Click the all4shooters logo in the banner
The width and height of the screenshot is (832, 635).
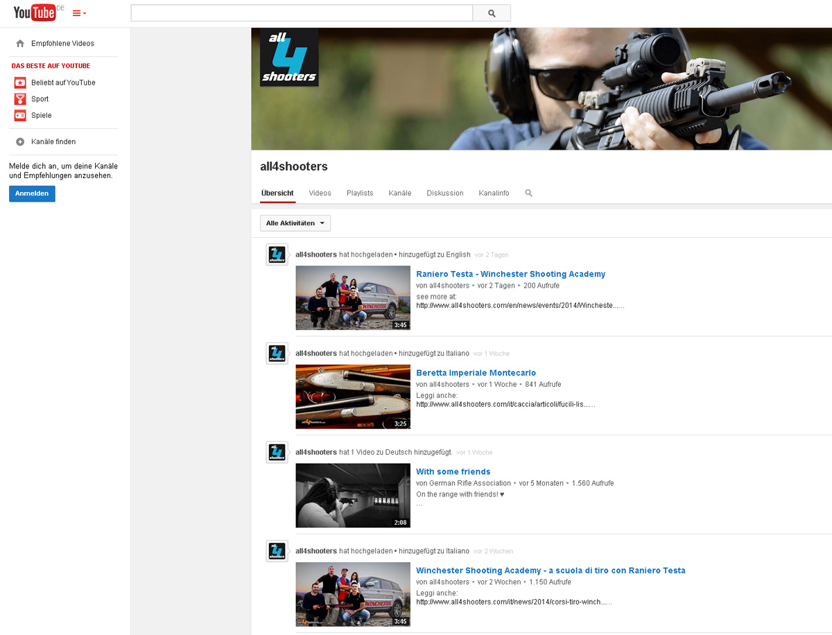click(x=289, y=57)
